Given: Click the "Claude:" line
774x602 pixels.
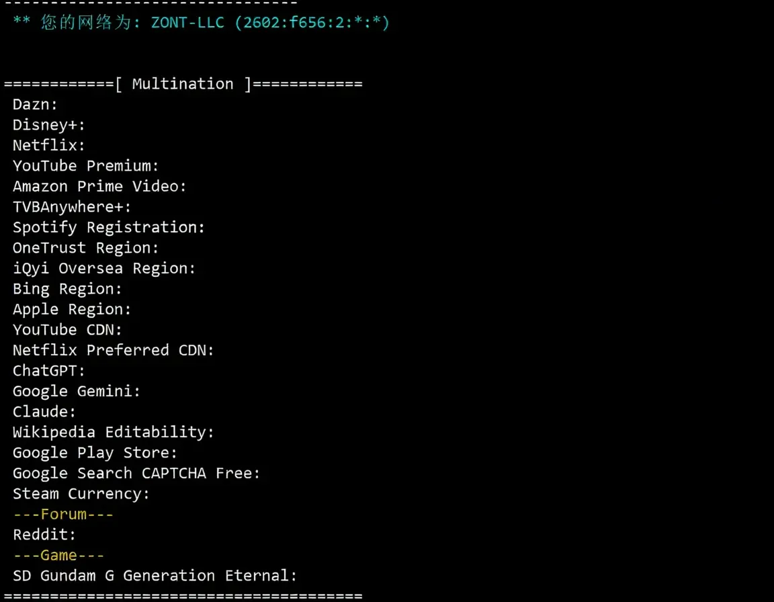Looking at the screenshot, I should (44, 412).
